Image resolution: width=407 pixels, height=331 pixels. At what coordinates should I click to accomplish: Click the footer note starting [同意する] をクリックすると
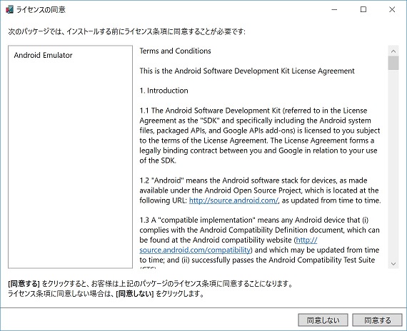151,283
